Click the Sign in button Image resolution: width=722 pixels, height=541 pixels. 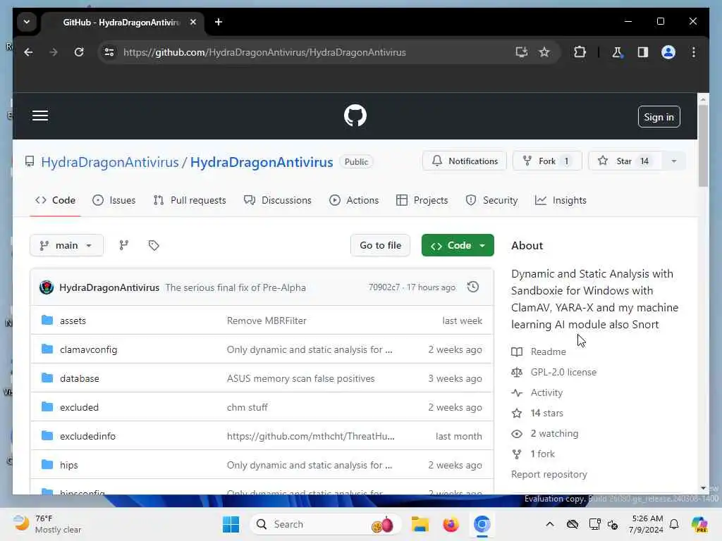(659, 117)
